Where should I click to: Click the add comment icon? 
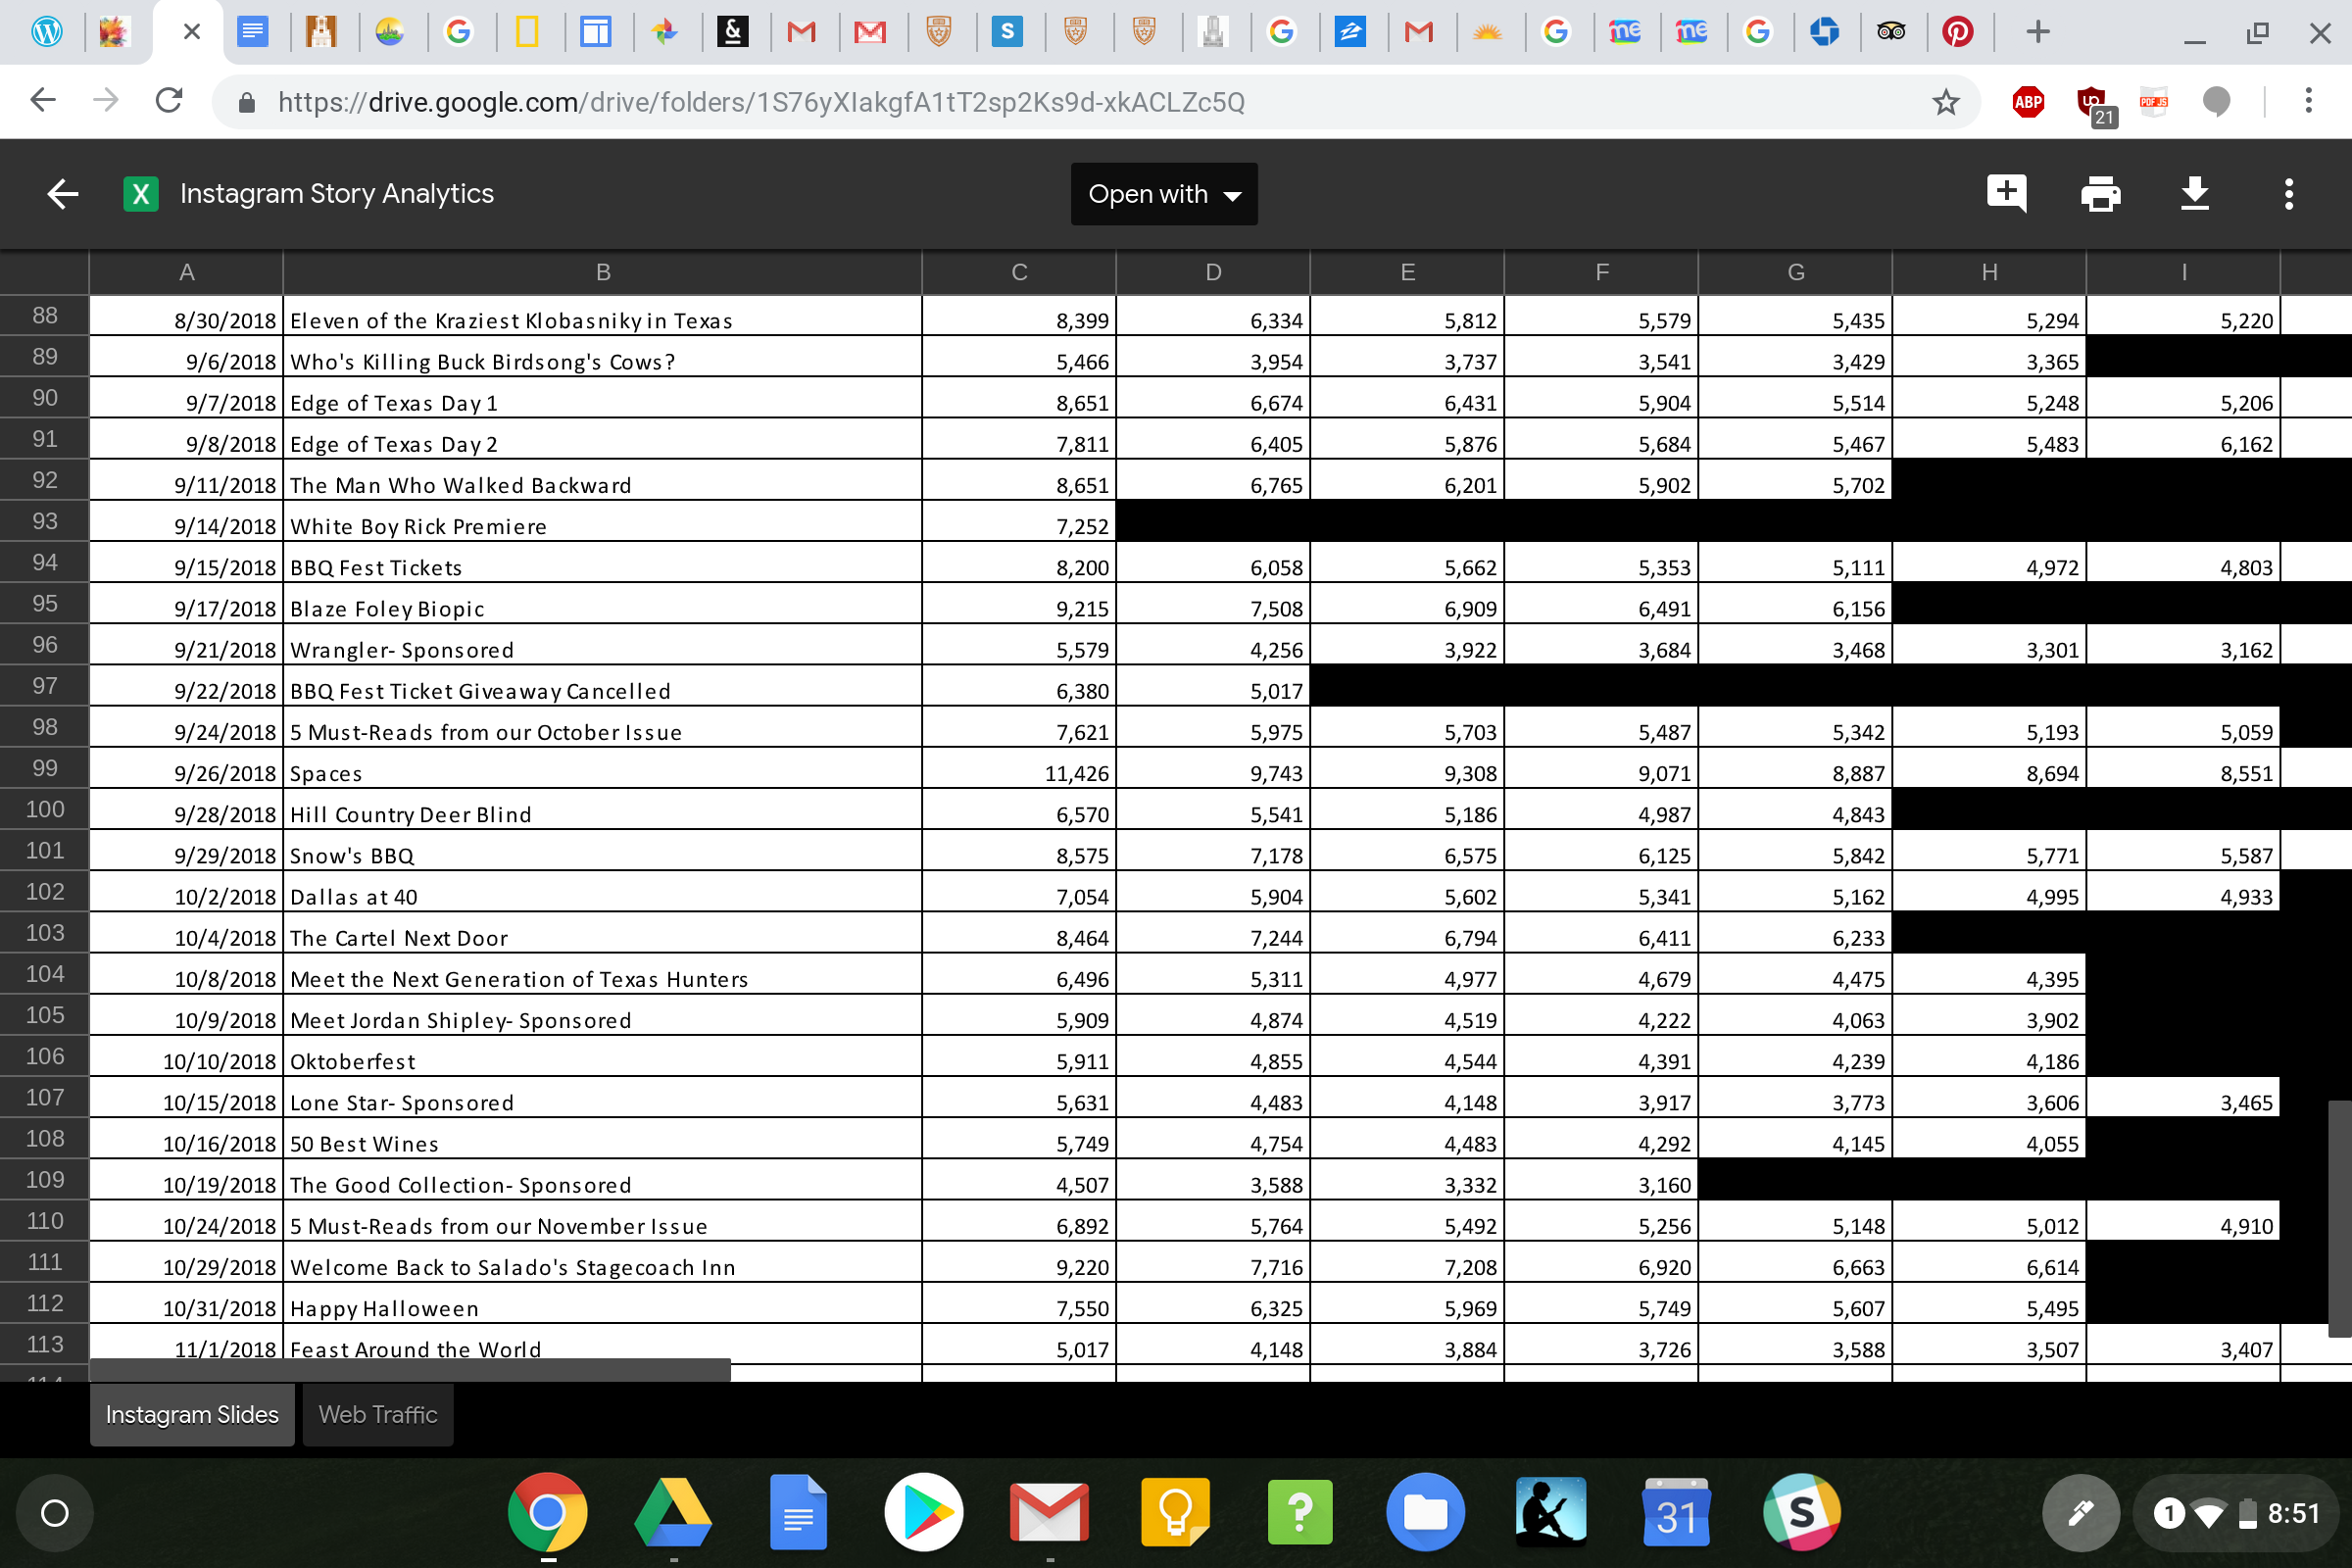tap(2006, 193)
